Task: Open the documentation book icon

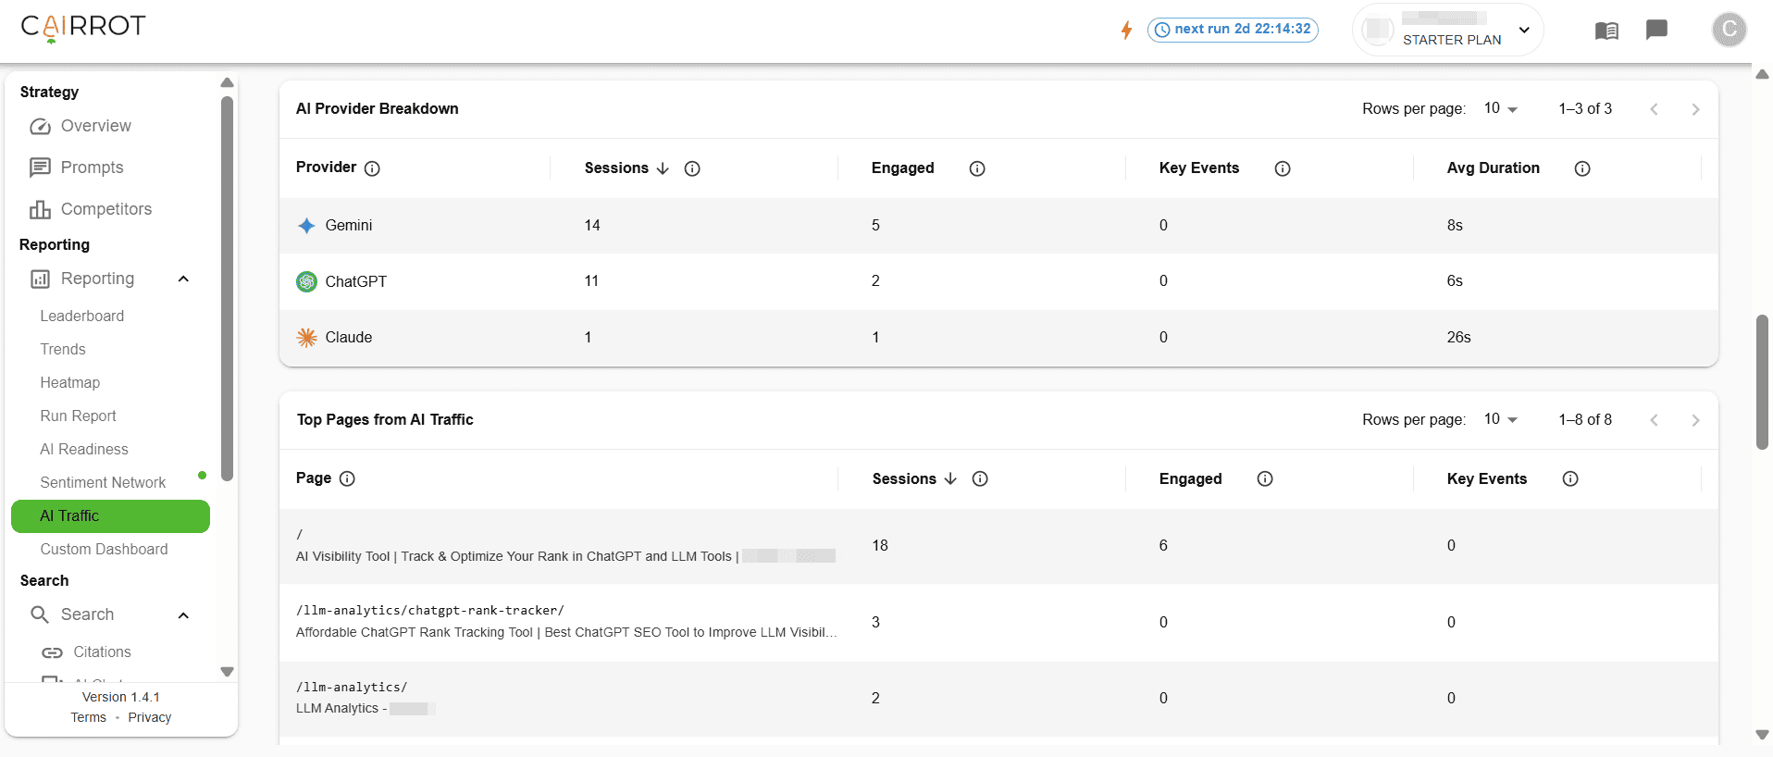Action: [1606, 31]
